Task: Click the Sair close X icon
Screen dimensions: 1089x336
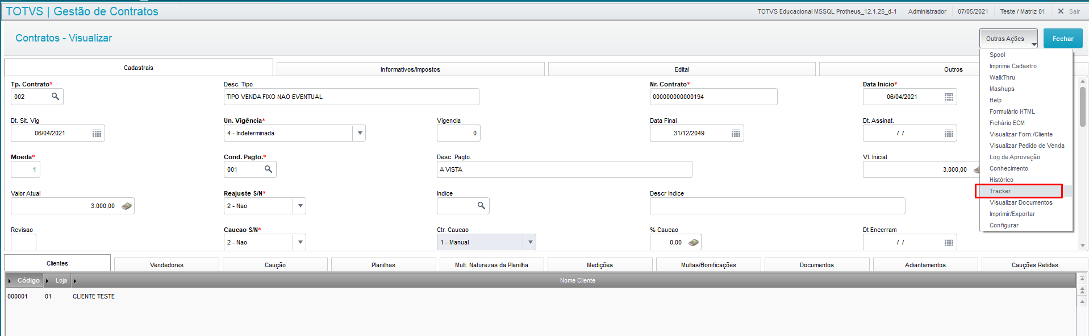Action: pyautogui.click(x=1061, y=11)
